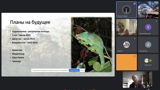Select Алексей Кац participant tile
This screenshot has width=160, height=90.
pos(148,44)
